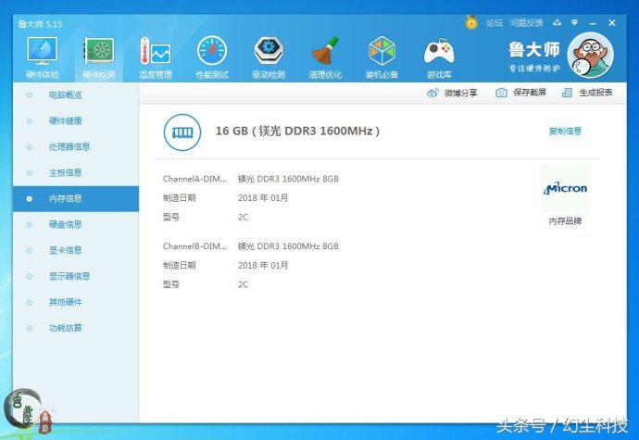Open the title bar dropdown menu arrow
This screenshot has height=440, width=639.
[x=574, y=22]
